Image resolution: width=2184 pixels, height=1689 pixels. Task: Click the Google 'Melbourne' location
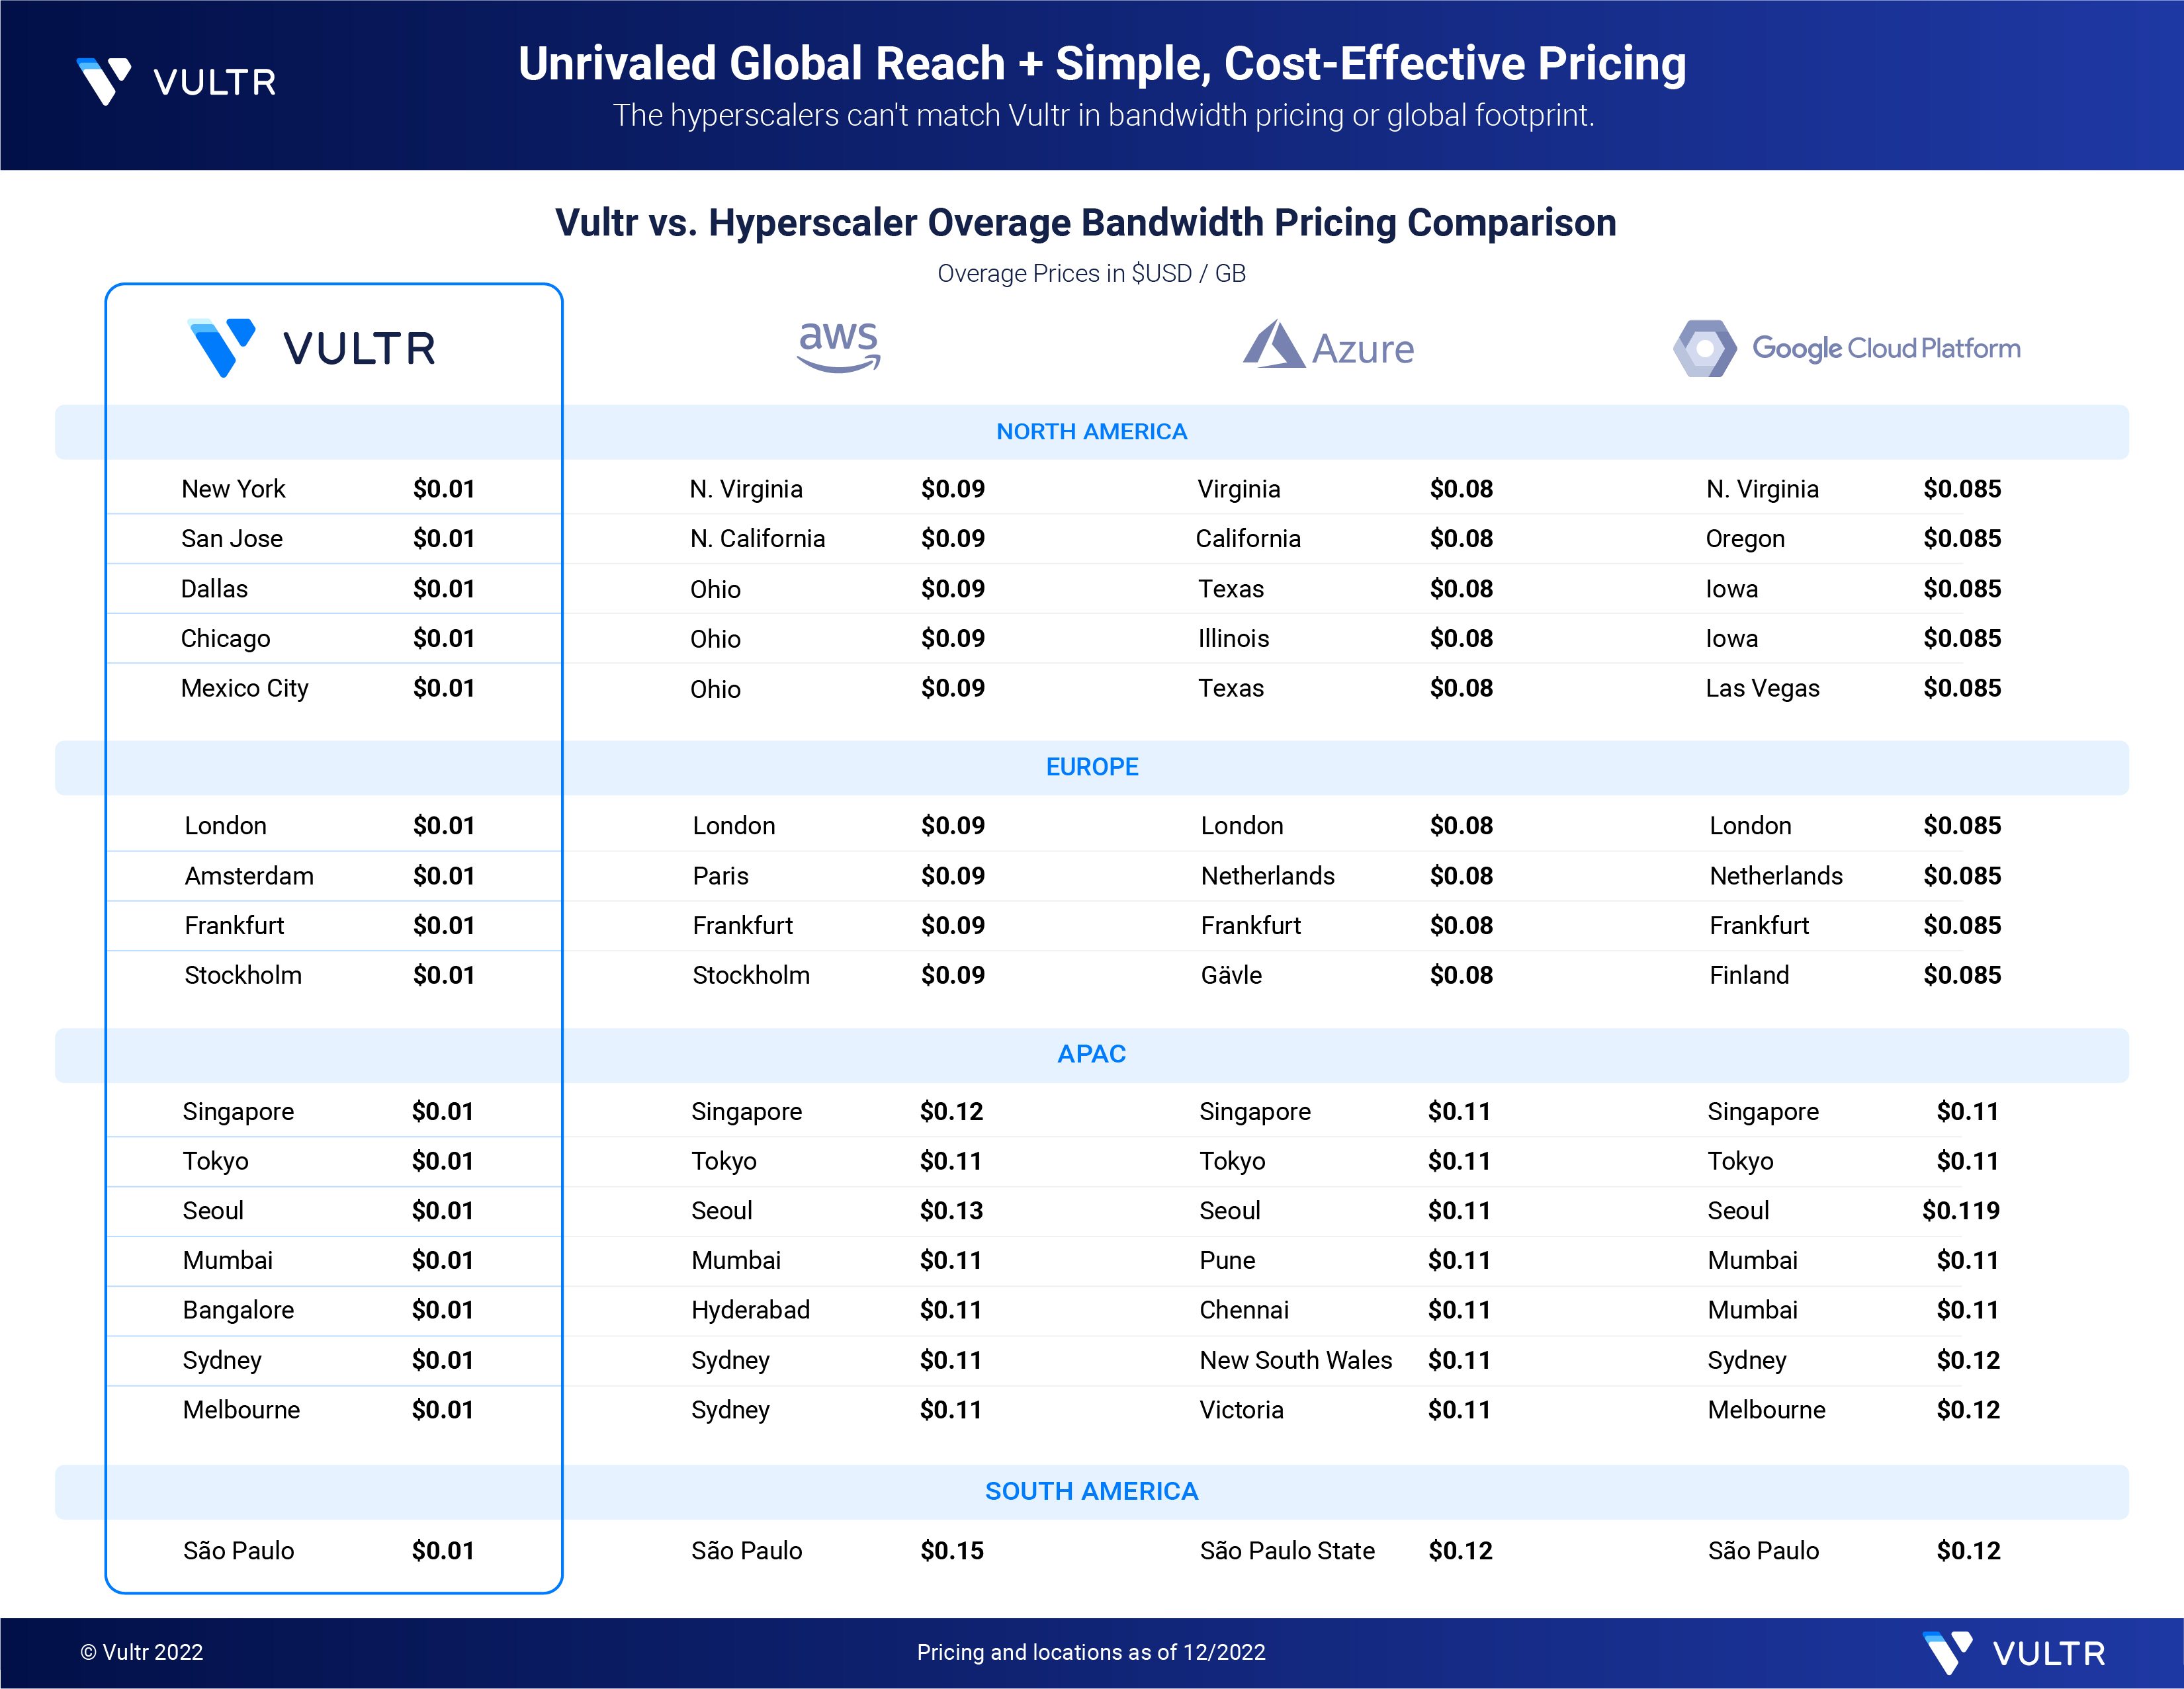coord(1766,1410)
